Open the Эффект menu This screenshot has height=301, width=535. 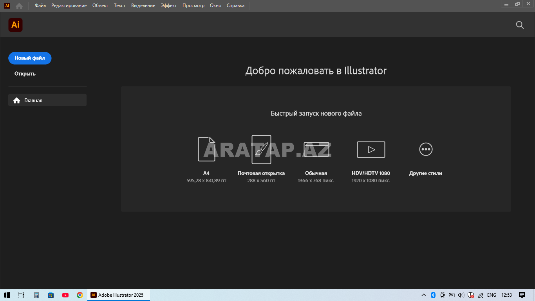pos(169,5)
